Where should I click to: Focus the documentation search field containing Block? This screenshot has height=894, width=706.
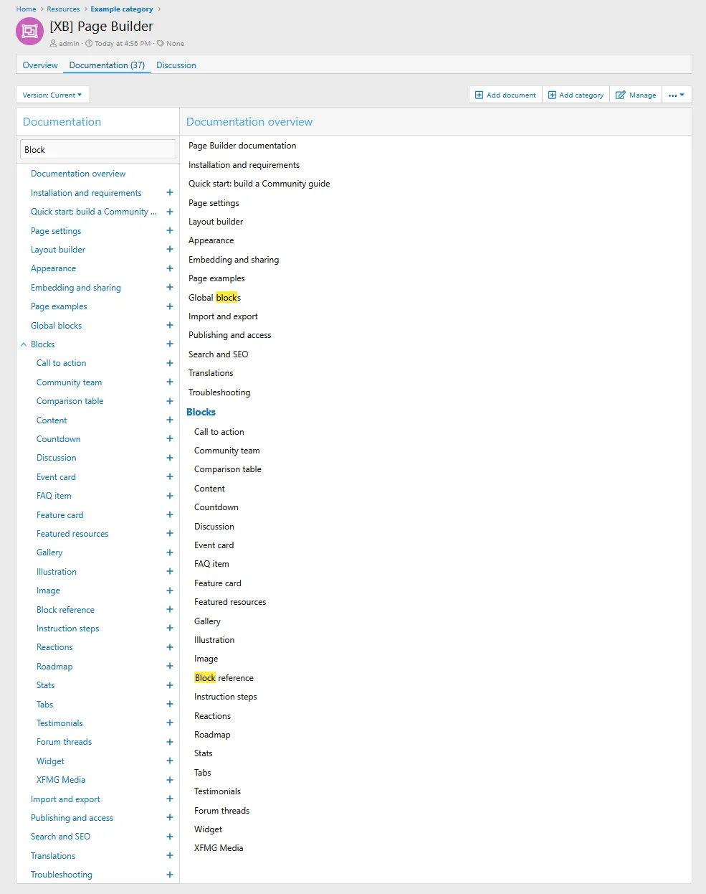98,149
